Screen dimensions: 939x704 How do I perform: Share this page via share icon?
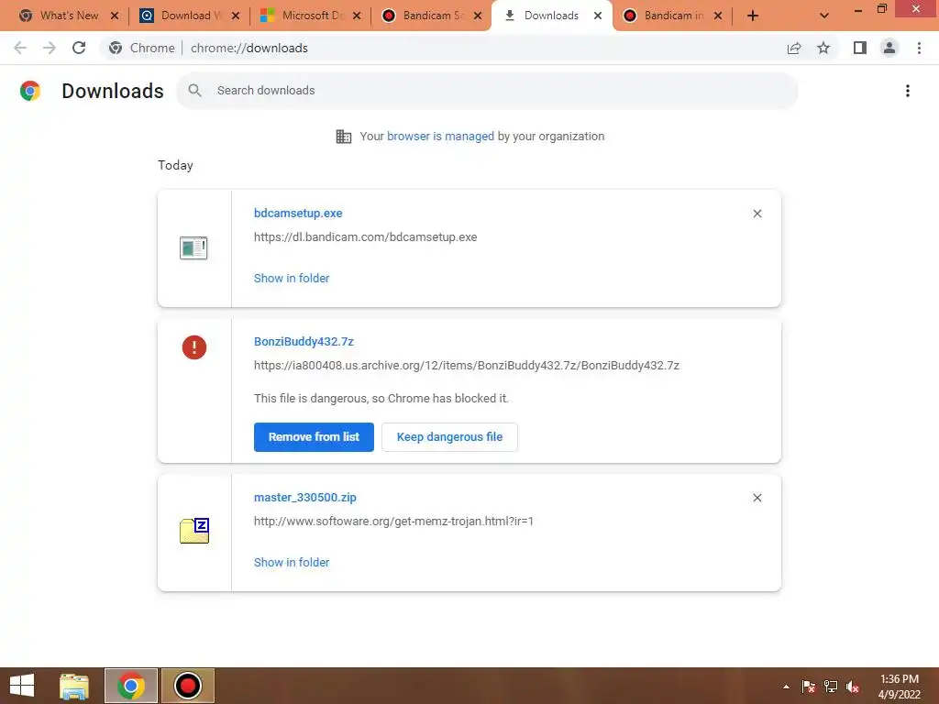794,48
